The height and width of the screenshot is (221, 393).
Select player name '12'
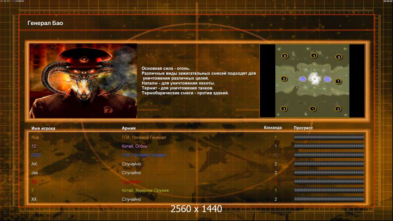(34, 146)
